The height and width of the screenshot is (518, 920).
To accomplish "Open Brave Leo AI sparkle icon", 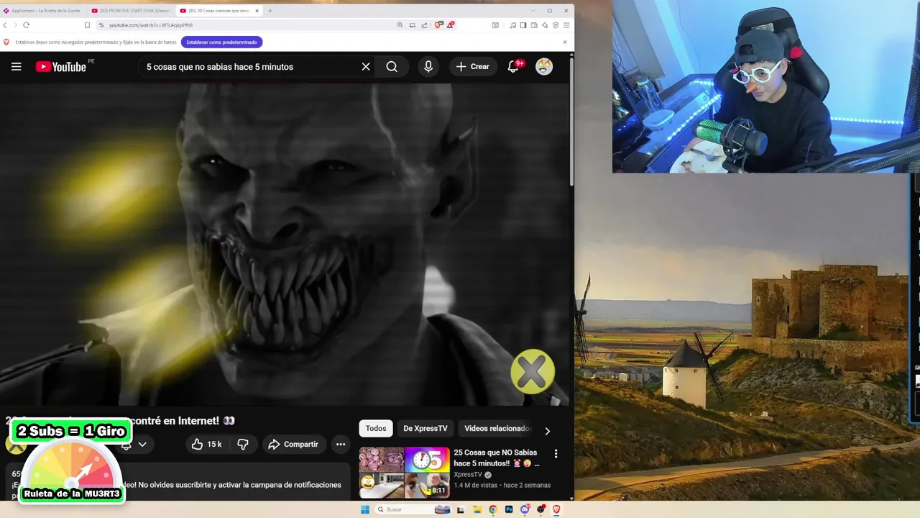I will tap(545, 25).
